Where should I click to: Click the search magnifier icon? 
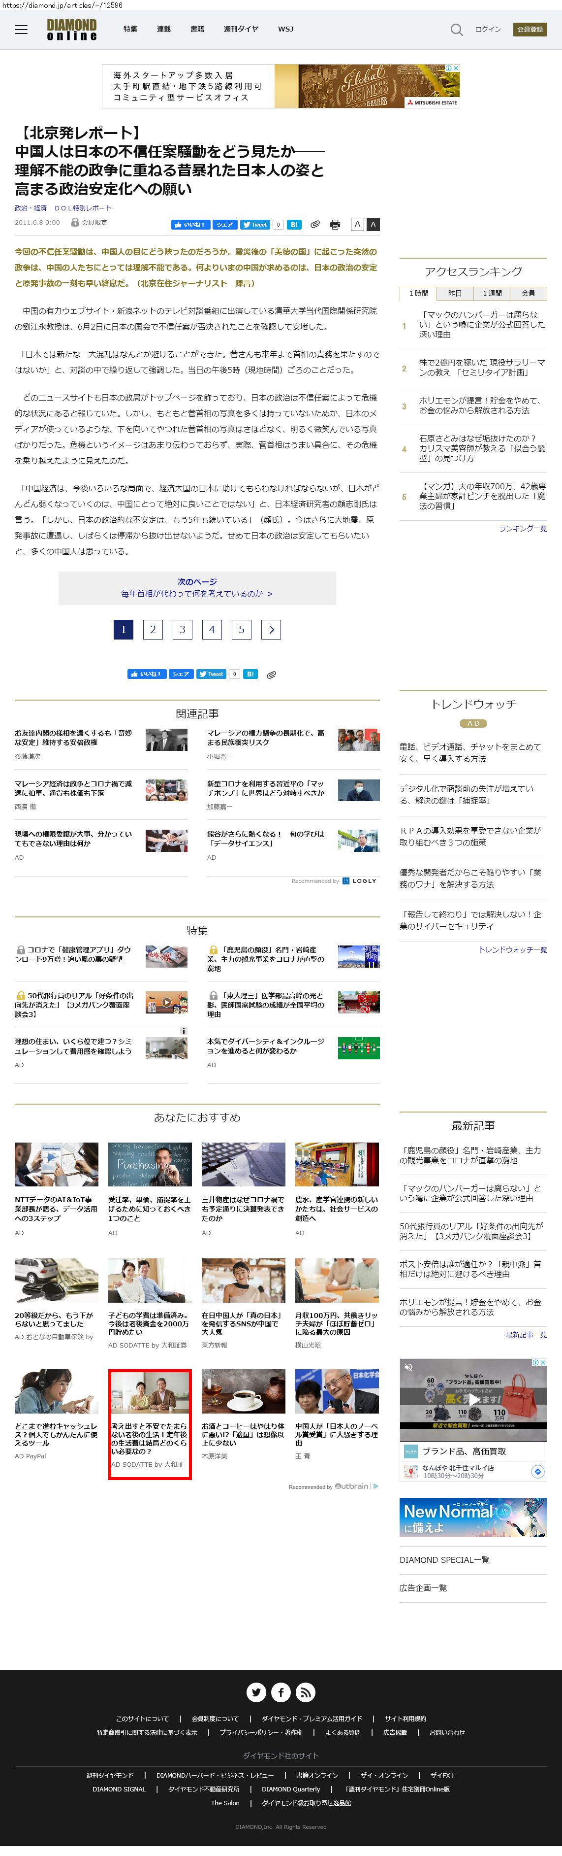coord(456,30)
